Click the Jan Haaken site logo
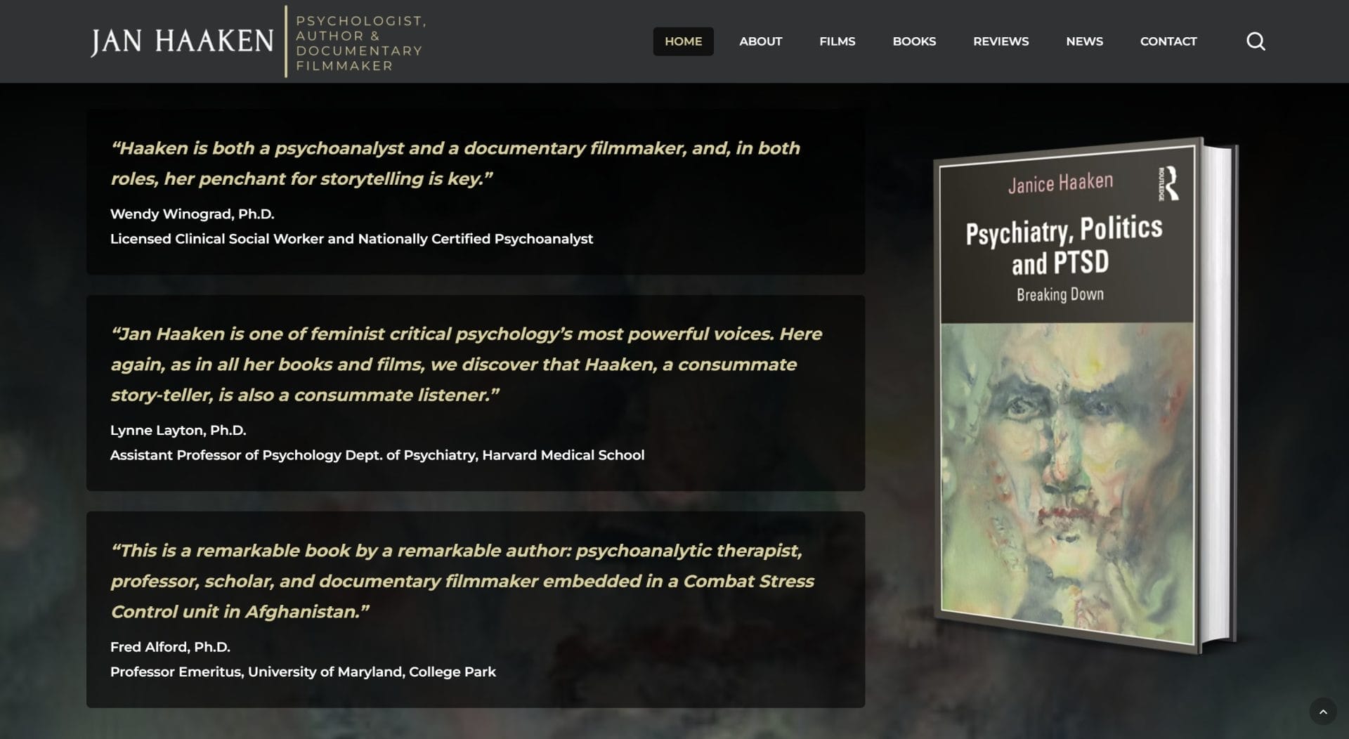This screenshot has width=1349, height=739. [182, 41]
